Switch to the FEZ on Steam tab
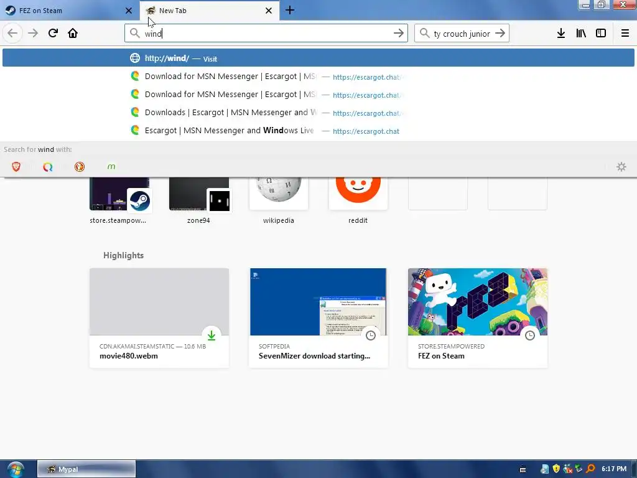The height and width of the screenshot is (478, 637). (70, 11)
